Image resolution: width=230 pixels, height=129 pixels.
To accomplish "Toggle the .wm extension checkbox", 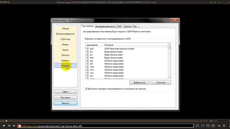I will click(x=88, y=76).
